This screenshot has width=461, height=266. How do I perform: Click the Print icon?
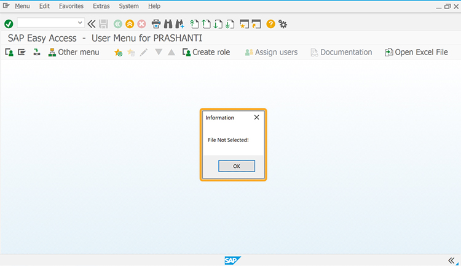coord(156,24)
